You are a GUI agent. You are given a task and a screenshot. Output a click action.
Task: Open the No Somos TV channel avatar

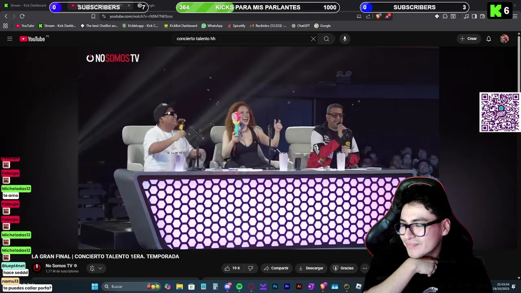[37, 268]
